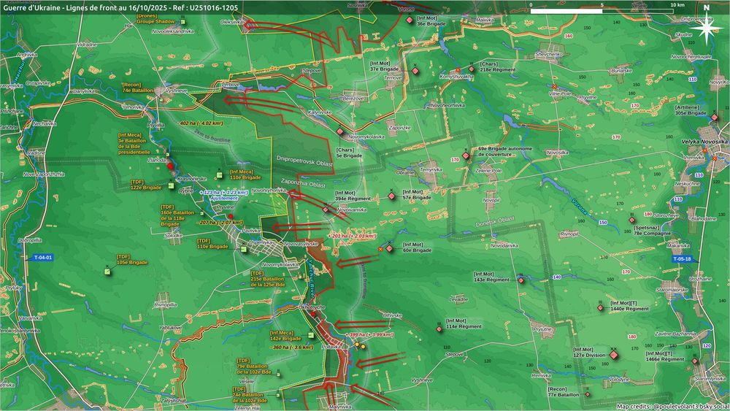
Task: Select the 122e Brigade TDF green marker
Action: tap(171, 185)
